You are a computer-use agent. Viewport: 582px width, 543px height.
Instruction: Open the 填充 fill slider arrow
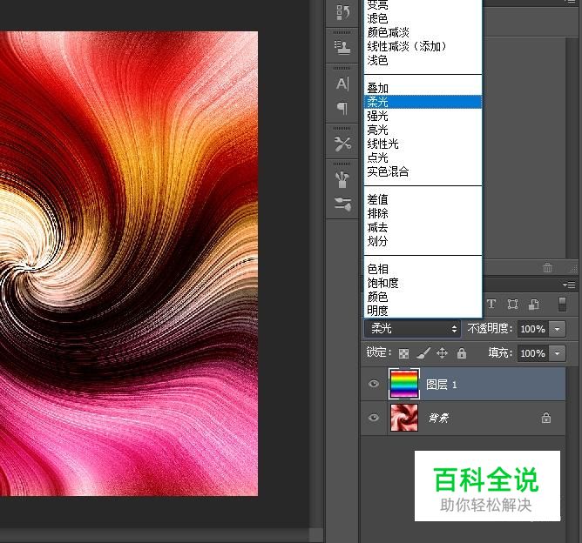click(557, 353)
